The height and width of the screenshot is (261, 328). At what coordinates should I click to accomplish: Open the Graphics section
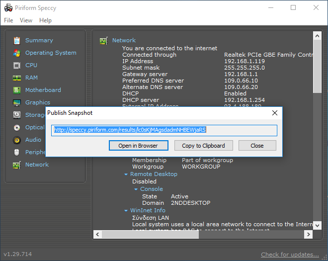pyautogui.click(x=38, y=102)
